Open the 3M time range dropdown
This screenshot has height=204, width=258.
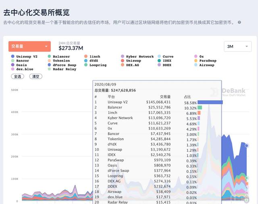pos(237,47)
